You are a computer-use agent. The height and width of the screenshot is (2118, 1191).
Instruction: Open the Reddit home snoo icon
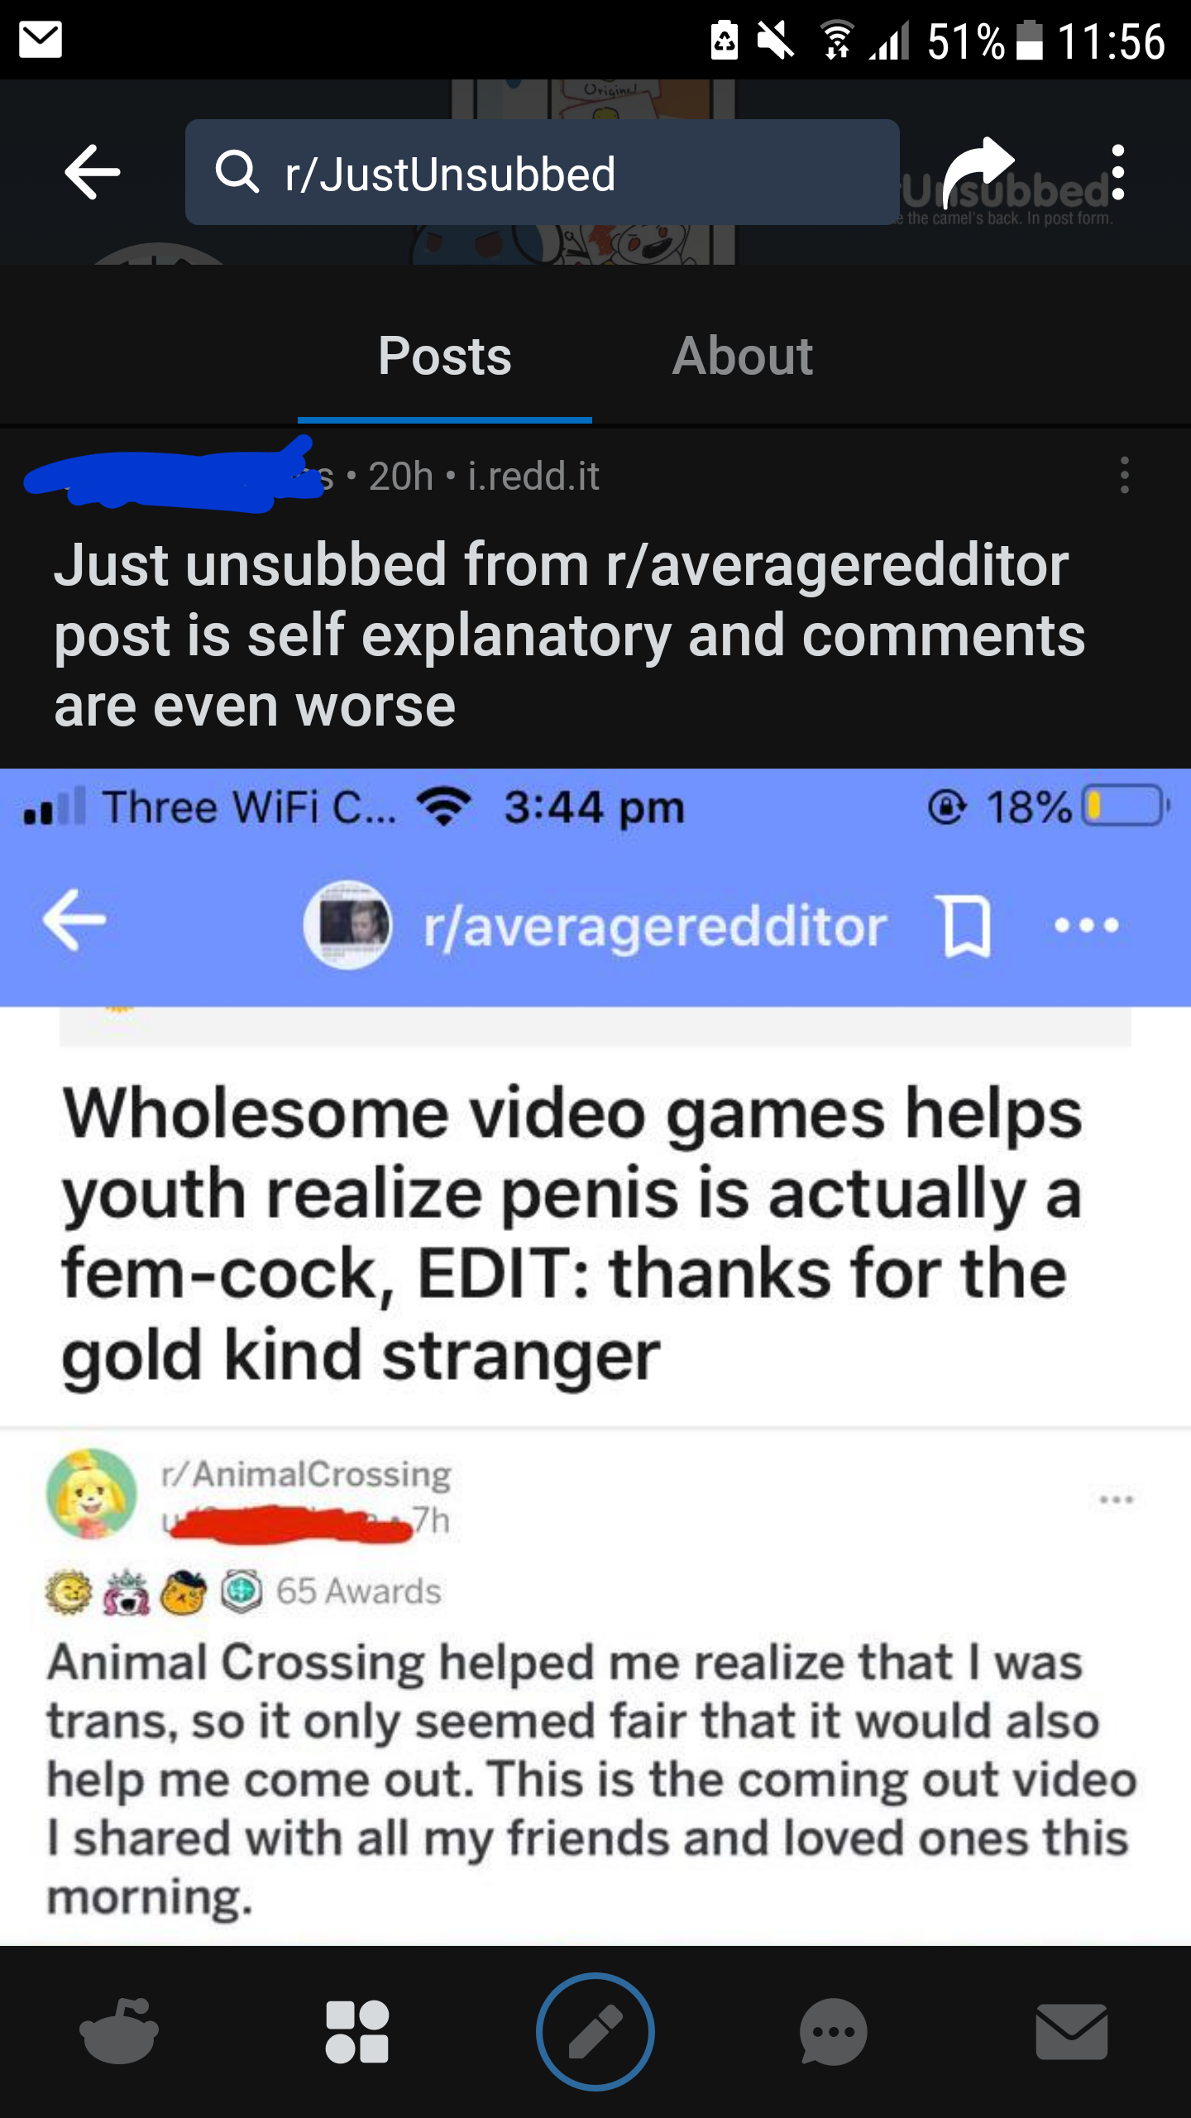[119, 2031]
